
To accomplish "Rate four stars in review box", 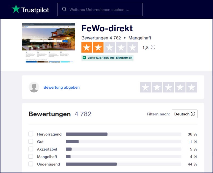I will point(180,87).
